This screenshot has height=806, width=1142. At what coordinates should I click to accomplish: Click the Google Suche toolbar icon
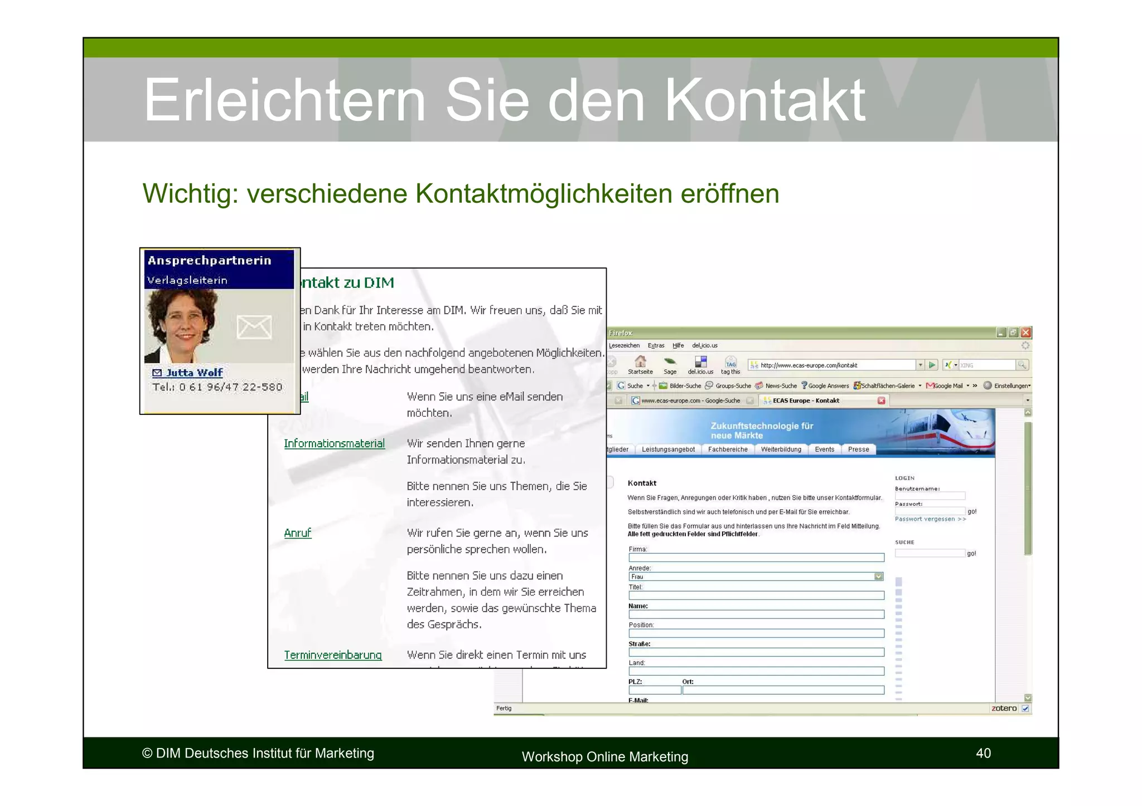coord(621,385)
